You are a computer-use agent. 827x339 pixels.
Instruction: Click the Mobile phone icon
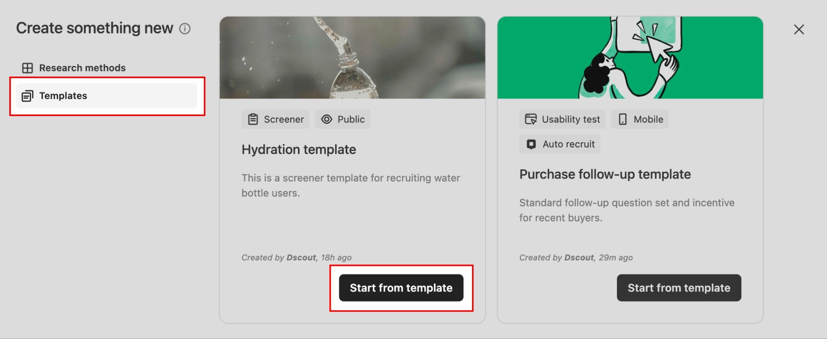point(623,119)
